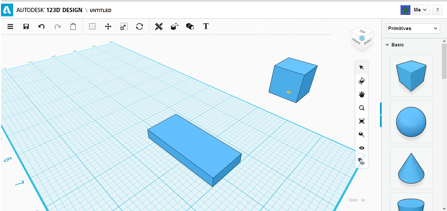Collapse the side panel with the blue handle
Image resolution: width=447 pixels, height=211 pixels.
coord(381,115)
